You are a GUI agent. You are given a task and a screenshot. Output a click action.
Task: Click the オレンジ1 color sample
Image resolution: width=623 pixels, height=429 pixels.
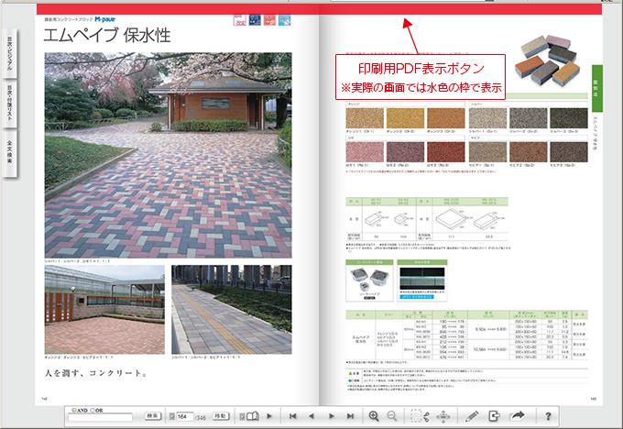tap(365, 118)
